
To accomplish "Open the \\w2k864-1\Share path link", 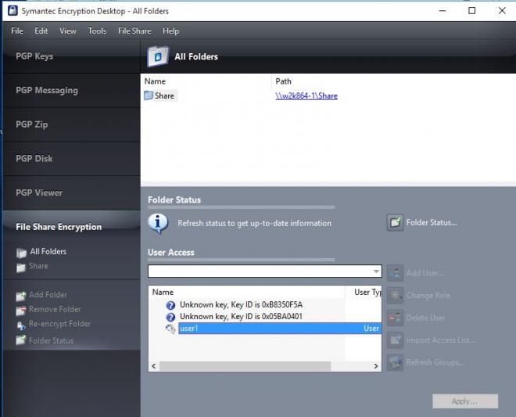I will pyautogui.click(x=306, y=96).
